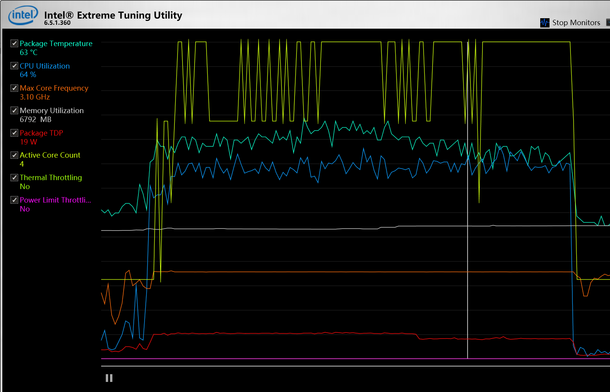
Task: Click the Stop Monitors waveform icon
Action: click(x=545, y=22)
